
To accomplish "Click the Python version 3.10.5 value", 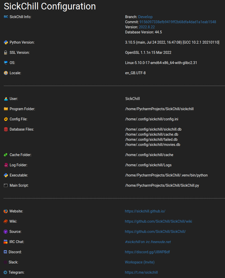I will pyautogui.click(x=172, y=42).
